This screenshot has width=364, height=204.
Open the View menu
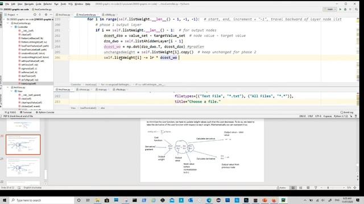pos(20,4)
